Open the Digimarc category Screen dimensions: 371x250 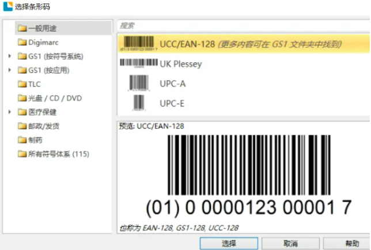point(43,42)
